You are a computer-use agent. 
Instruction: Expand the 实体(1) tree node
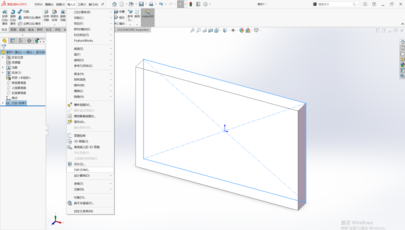click(3, 73)
